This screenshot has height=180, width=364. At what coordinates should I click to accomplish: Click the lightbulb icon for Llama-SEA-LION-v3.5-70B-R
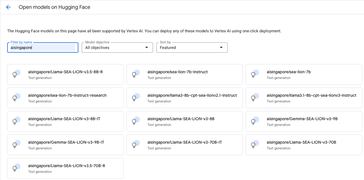pyautogui.click(x=15, y=168)
